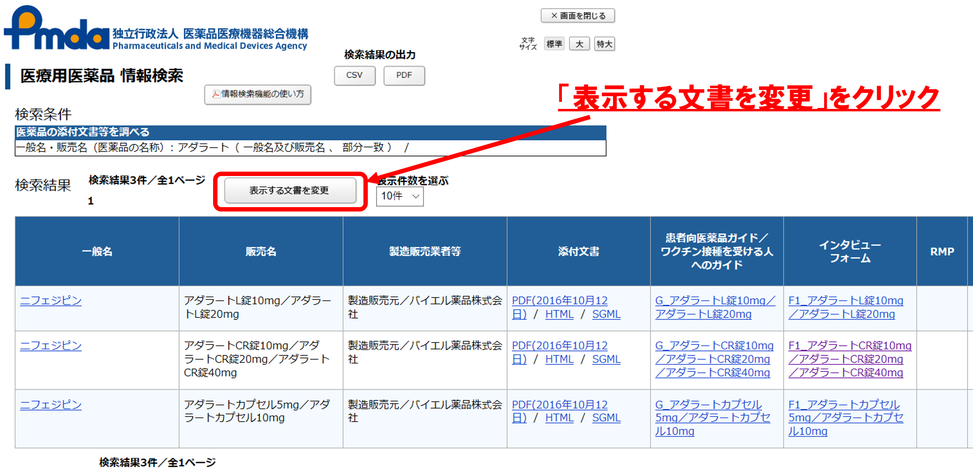
Task: Click the PMDA logo
Action: pyautogui.click(x=156, y=28)
